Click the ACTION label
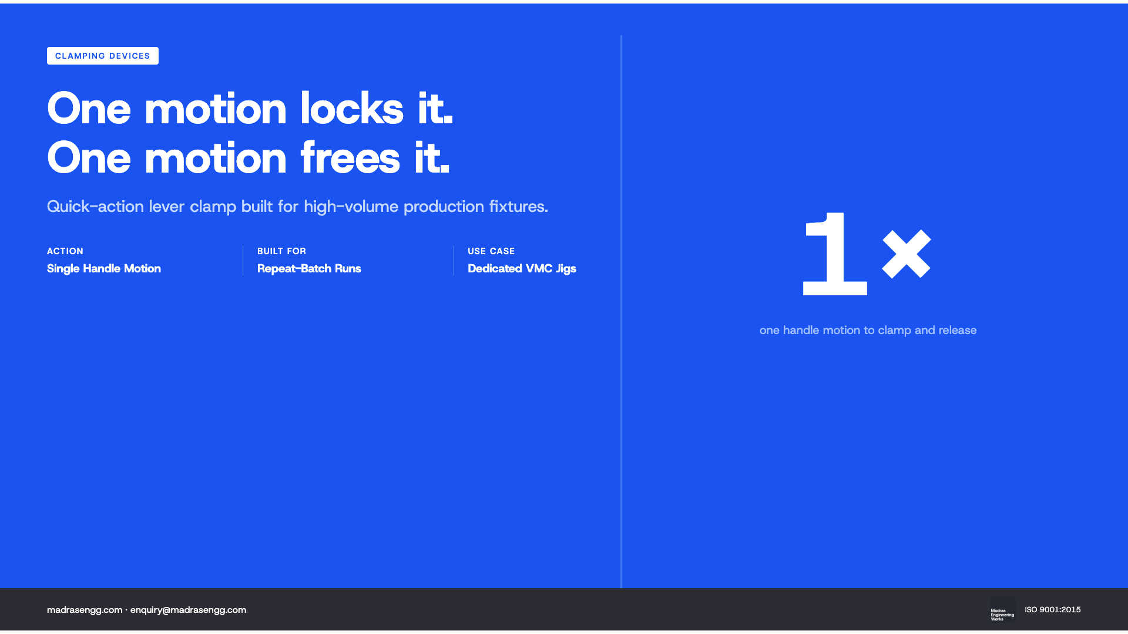The height and width of the screenshot is (634, 1128). pyautogui.click(x=65, y=251)
